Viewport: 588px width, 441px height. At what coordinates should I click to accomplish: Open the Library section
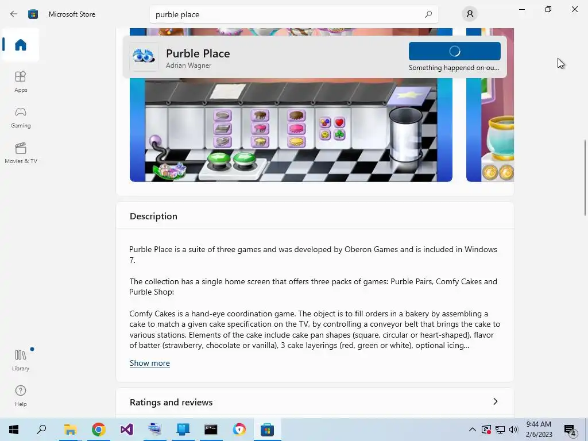(21, 359)
